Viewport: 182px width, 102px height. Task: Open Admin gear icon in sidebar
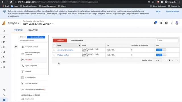pyautogui.click(x=4, y=100)
